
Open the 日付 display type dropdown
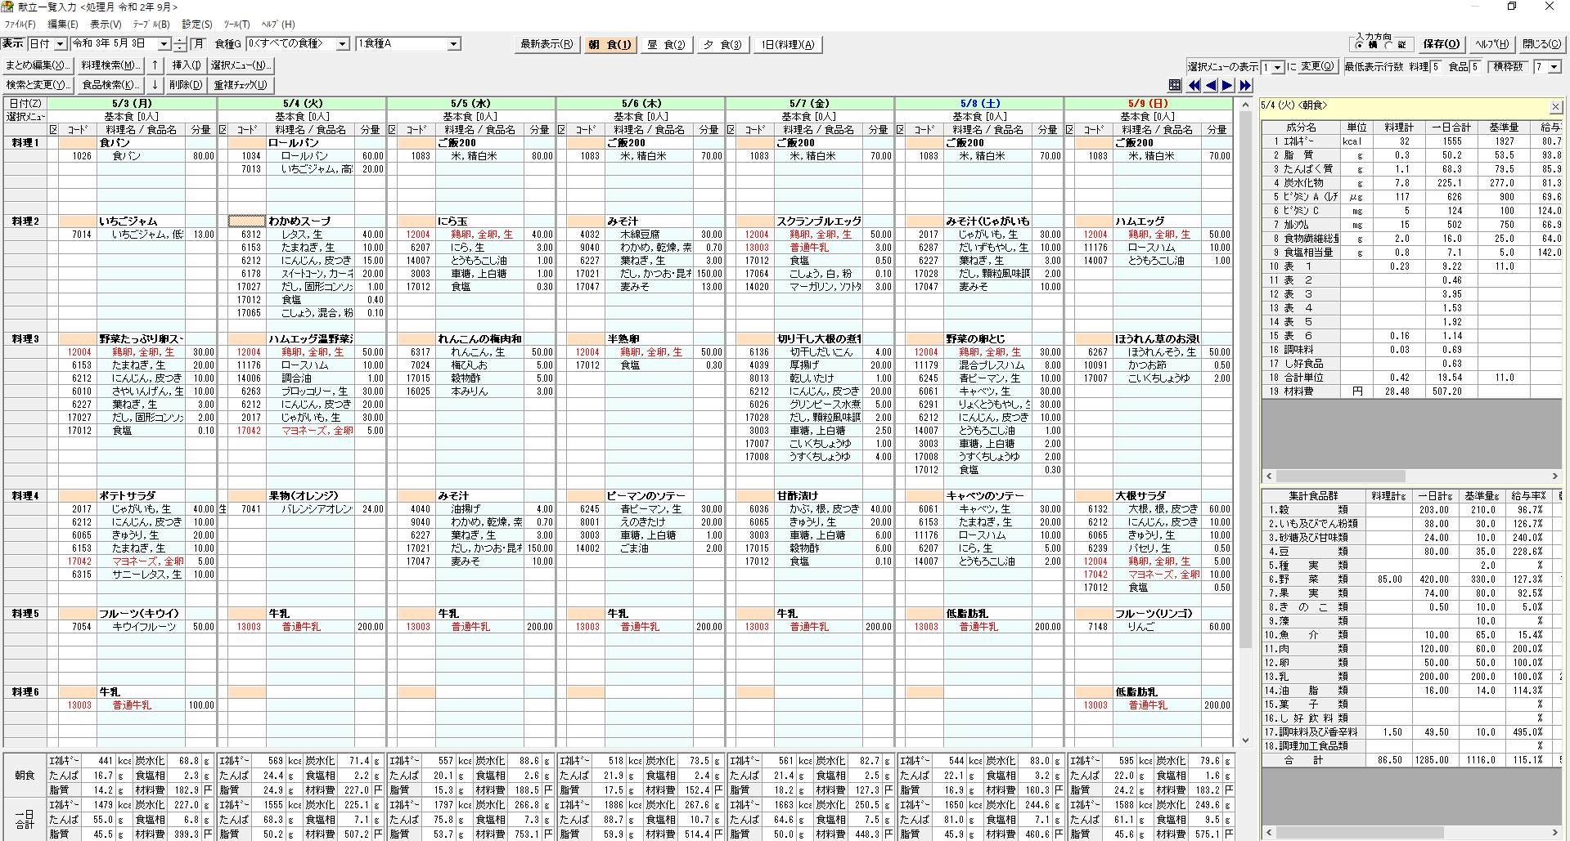click(x=60, y=44)
